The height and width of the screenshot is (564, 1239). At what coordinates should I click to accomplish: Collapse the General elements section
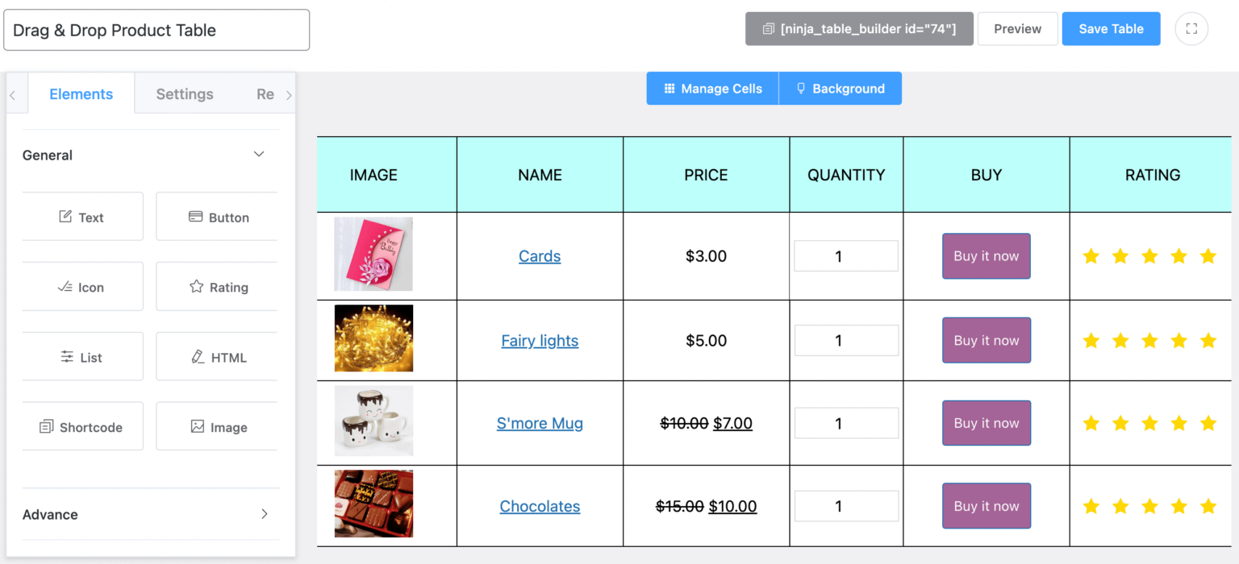(258, 153)
